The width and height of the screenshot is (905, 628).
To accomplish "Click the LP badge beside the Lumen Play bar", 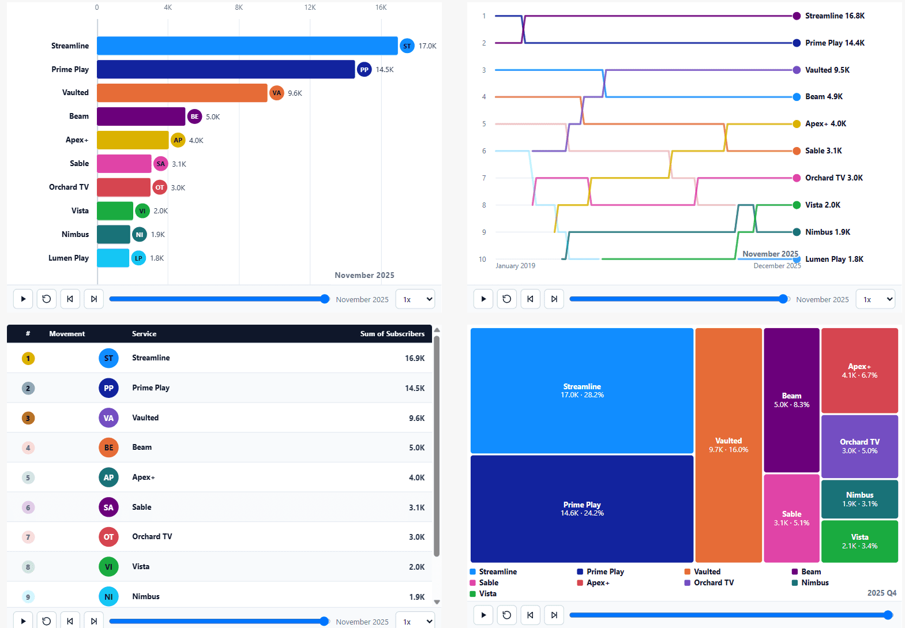I will pyautogui.click(x=138, y=258).
